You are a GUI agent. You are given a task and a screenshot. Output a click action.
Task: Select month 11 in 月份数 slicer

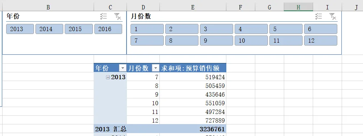click(286, 41)
